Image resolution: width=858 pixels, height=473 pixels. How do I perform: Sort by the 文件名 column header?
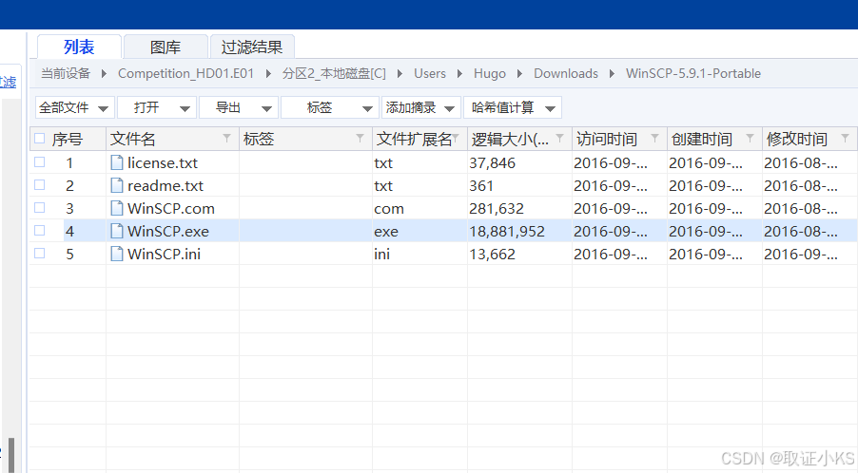coord(133,139)
